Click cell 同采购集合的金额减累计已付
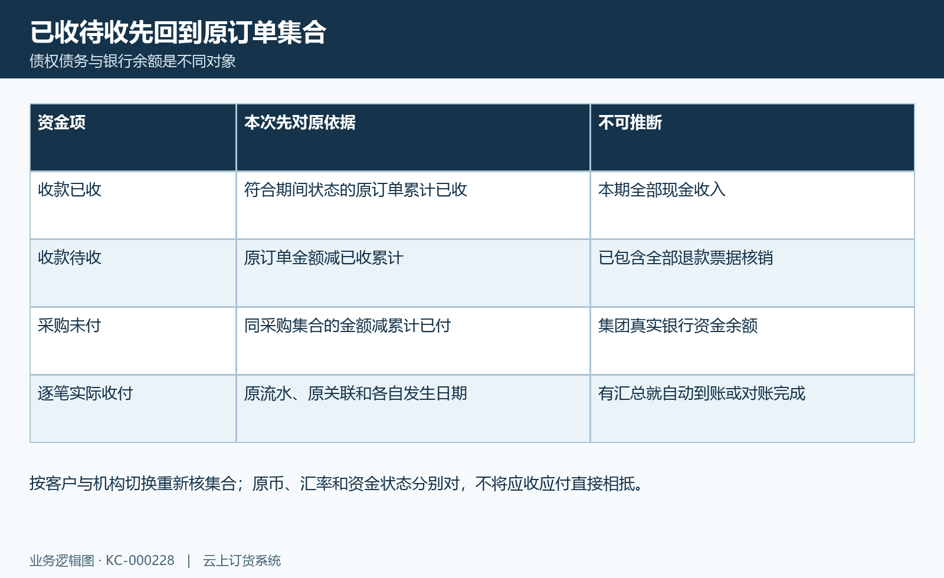Screen dimensions: 944x578 pyautogui.click(x=413, y=341)
